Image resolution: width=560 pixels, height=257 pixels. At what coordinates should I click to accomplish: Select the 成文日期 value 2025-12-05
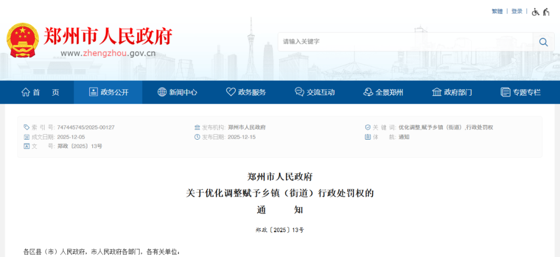[71, 137]
